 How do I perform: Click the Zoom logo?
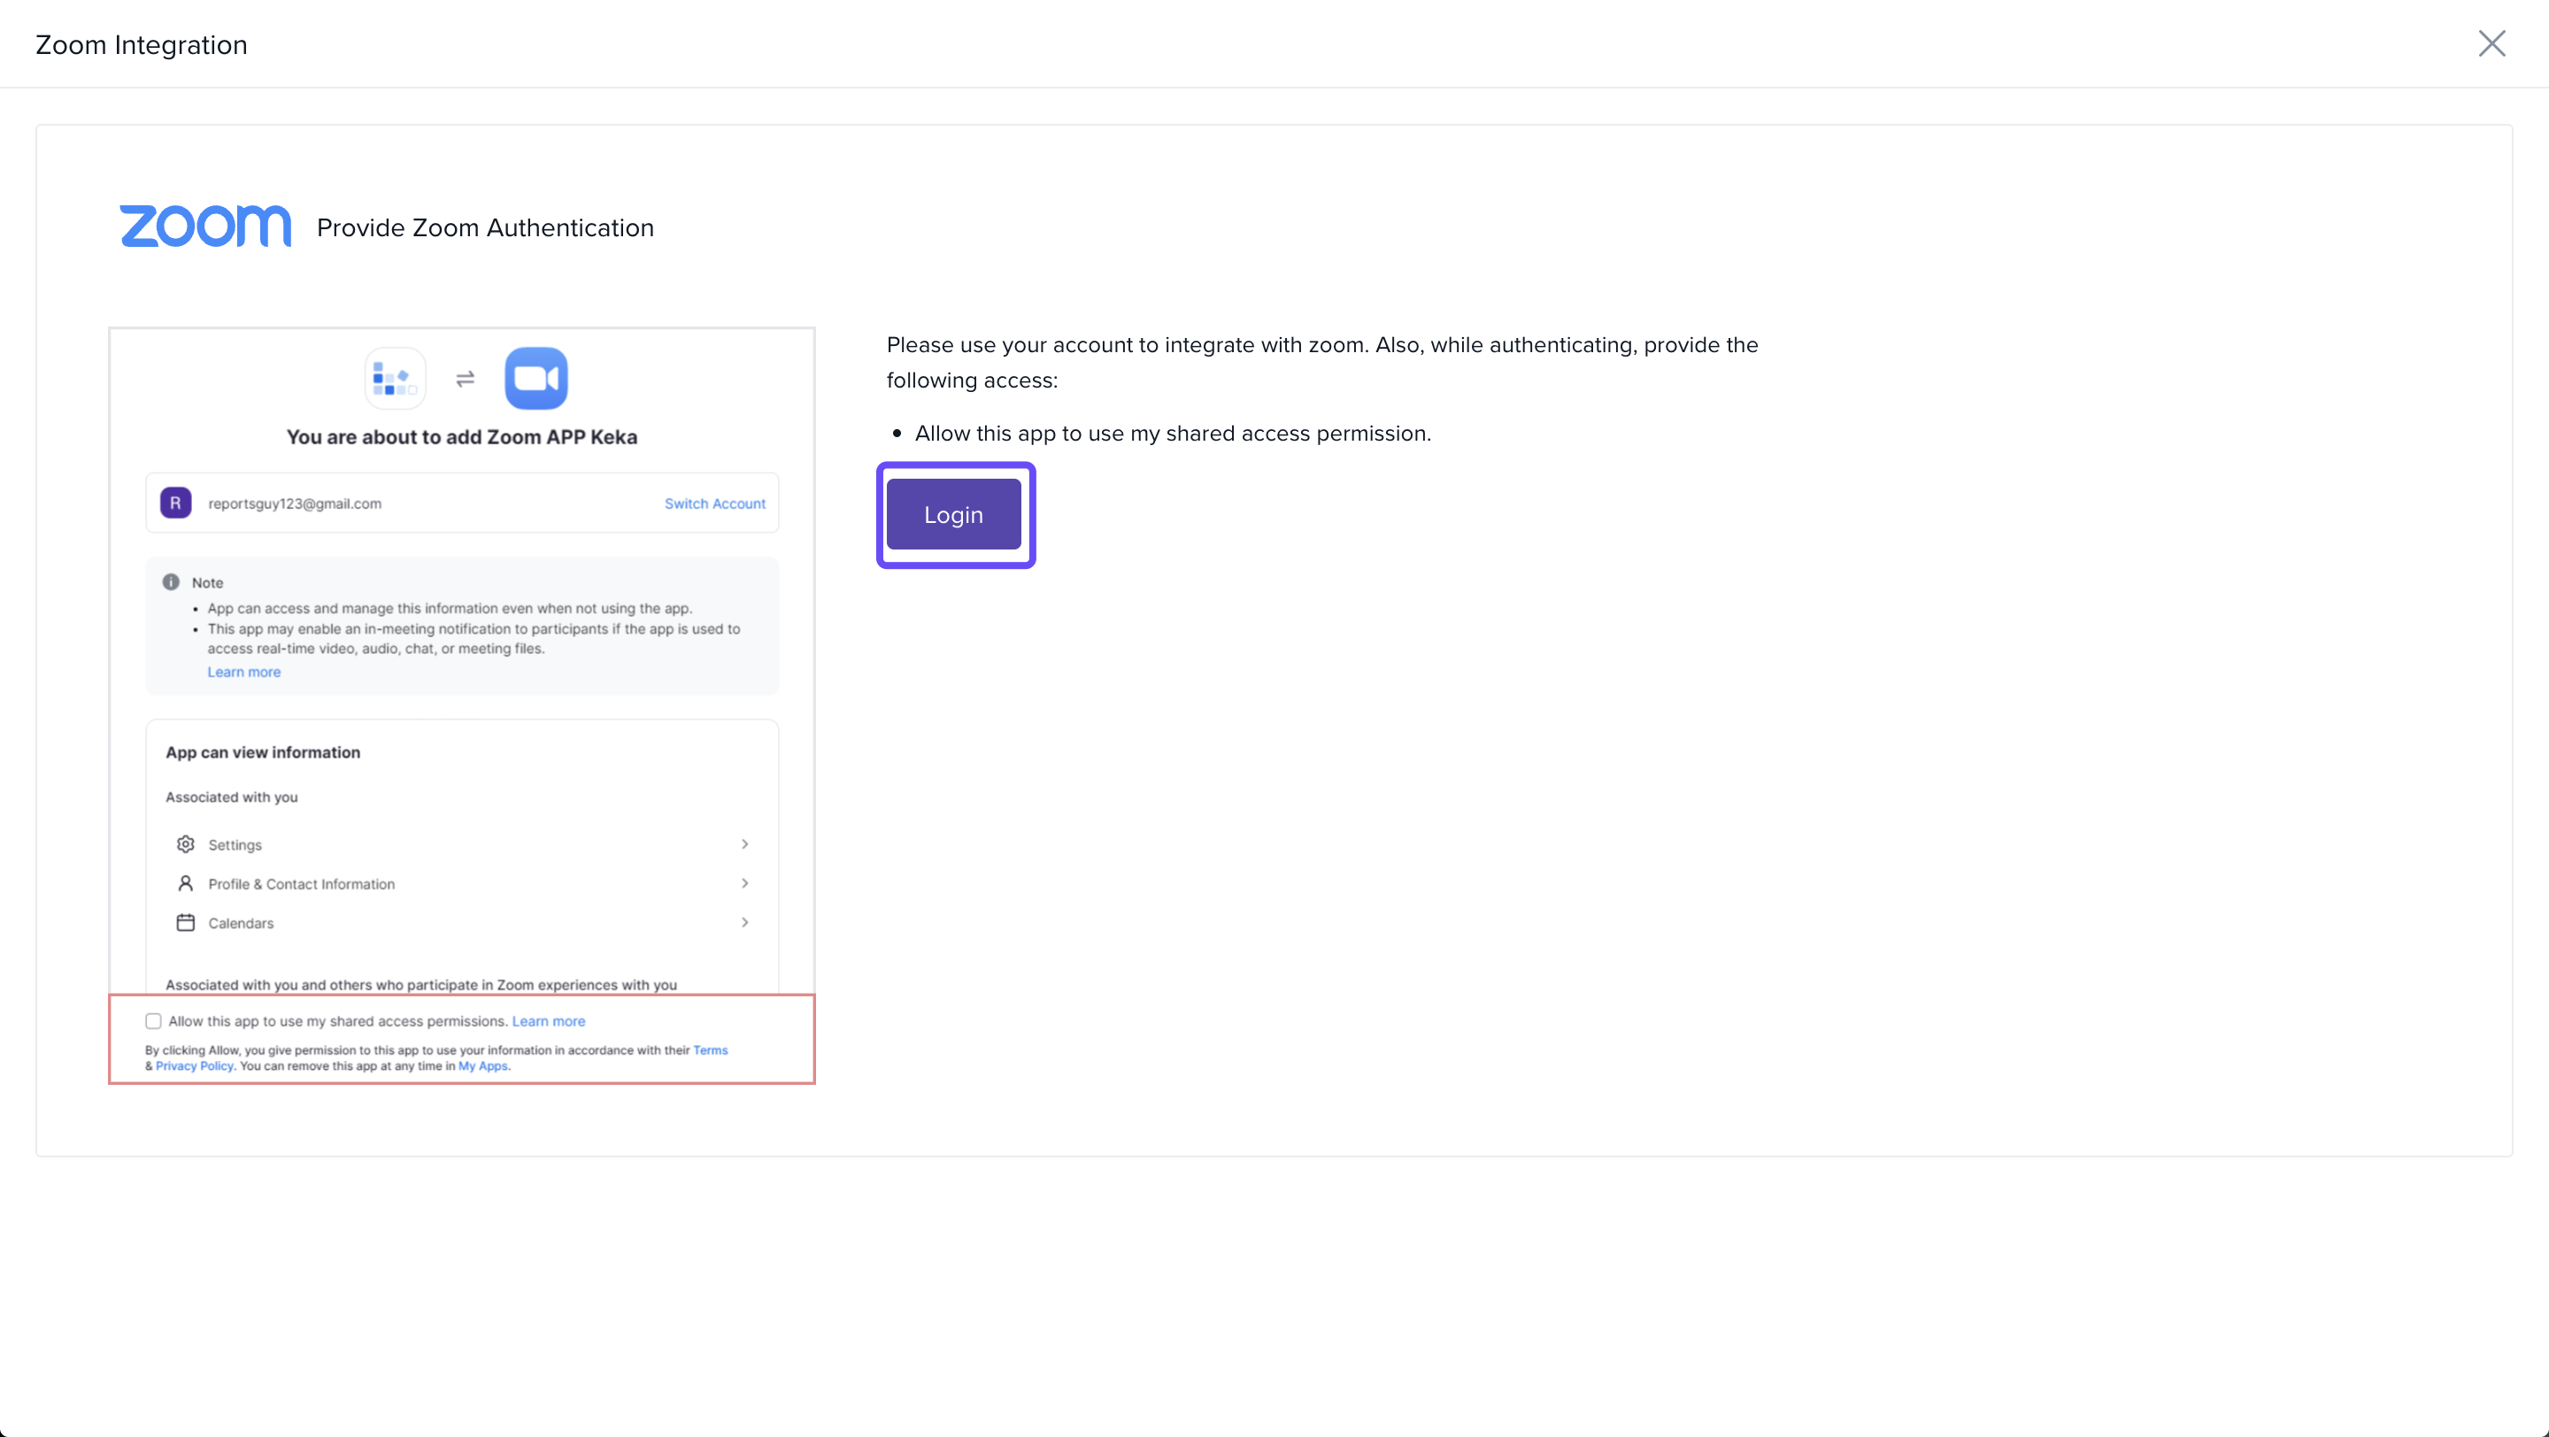click(204, 227)
